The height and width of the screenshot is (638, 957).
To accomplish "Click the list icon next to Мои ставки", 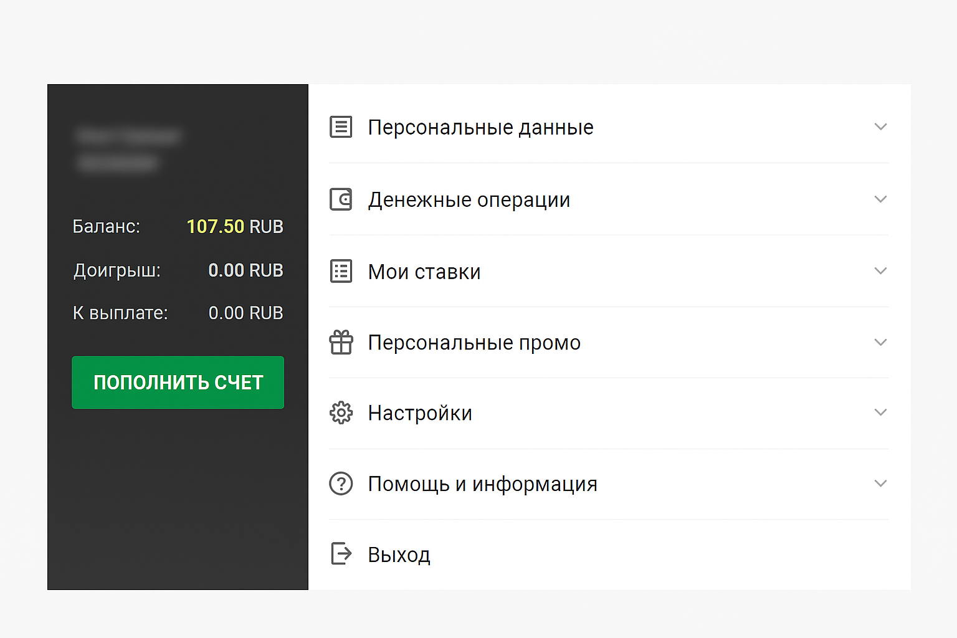I will [341, 271].
